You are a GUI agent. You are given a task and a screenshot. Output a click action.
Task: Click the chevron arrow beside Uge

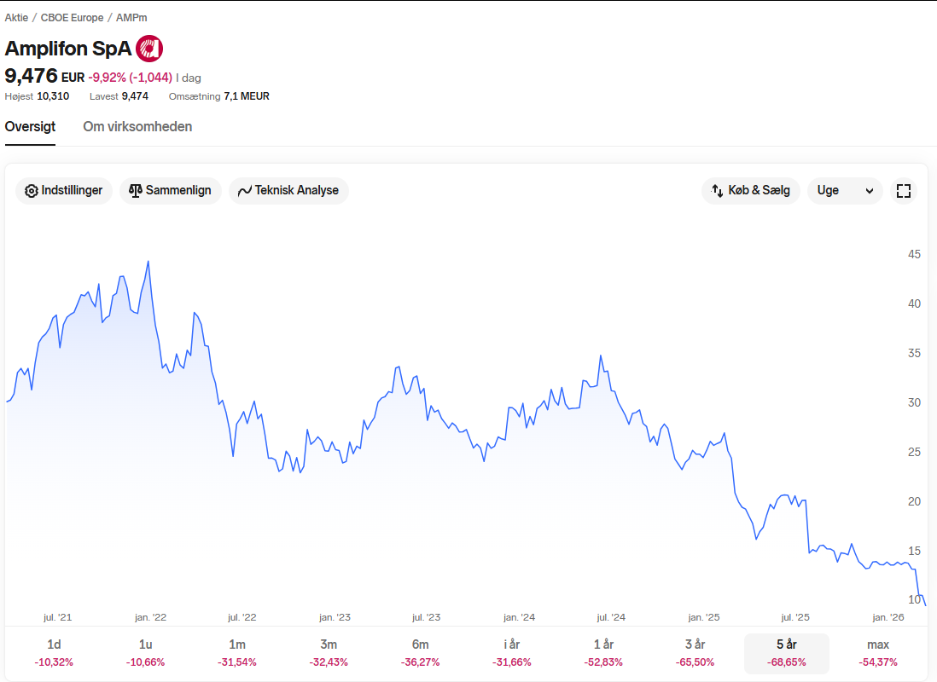point(870,191)
